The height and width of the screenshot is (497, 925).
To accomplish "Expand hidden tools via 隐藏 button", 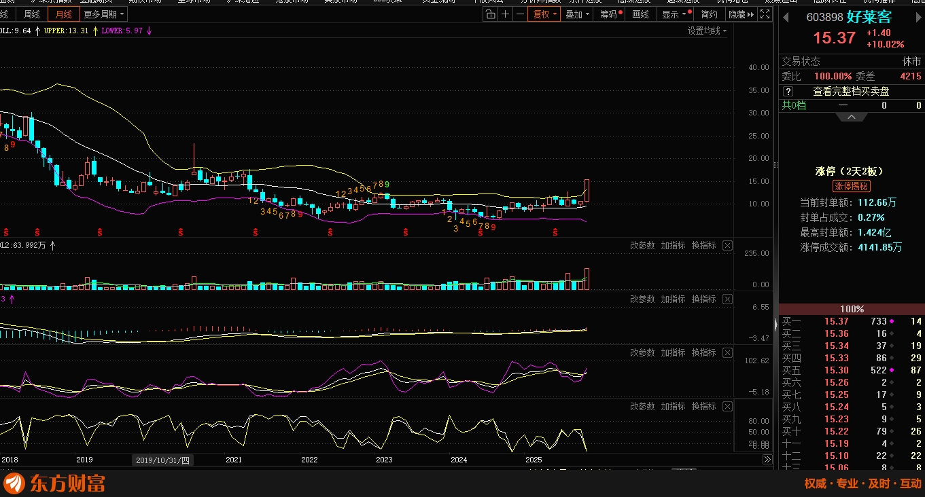I will [x=741, y=14].
